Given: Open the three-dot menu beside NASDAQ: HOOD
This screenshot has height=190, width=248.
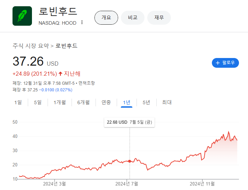Looking at the screenshot, I should tap(82, 22).
